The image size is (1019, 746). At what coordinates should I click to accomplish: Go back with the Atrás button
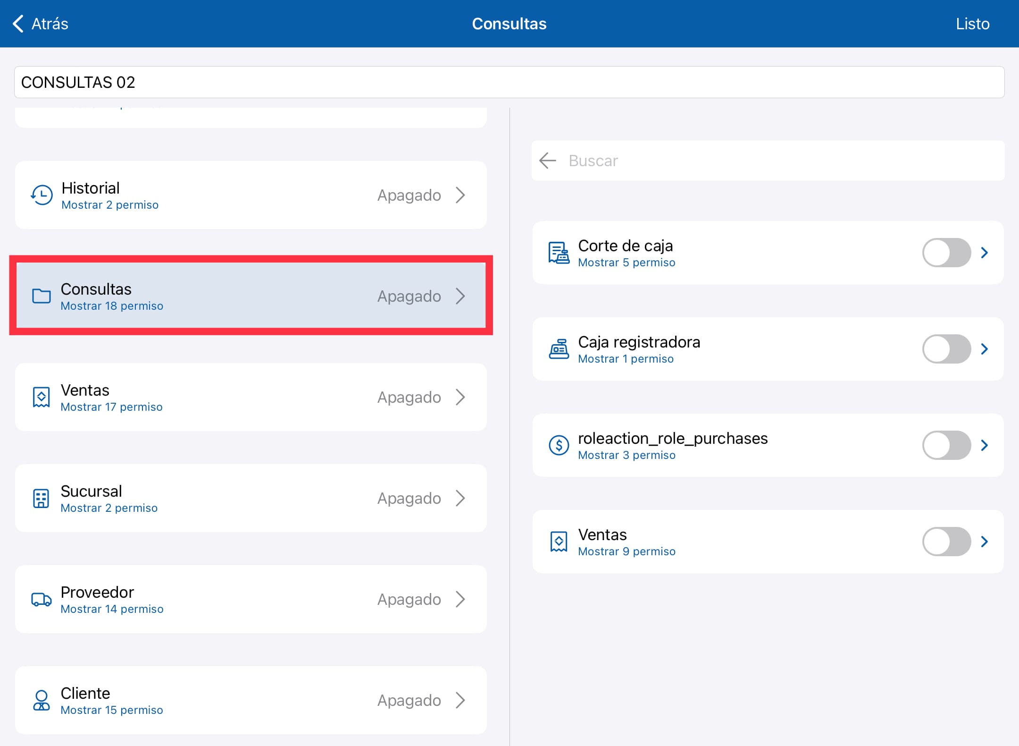click(40, 24)
